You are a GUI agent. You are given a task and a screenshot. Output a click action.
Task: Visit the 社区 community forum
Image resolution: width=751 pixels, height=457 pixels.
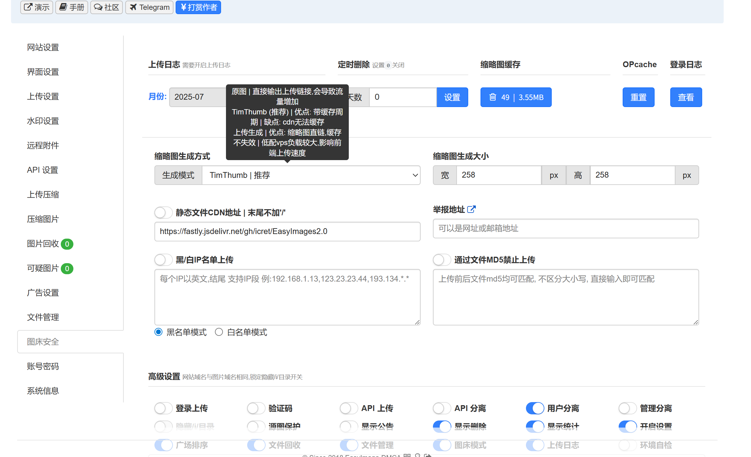[106, 7]
